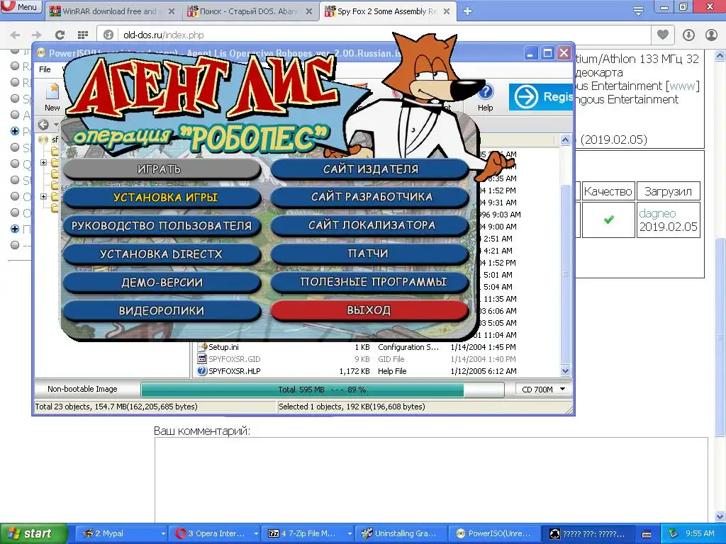Select the Spy Fox 2 Some Assembly tab
The image size is (726, 544).
click(387, 11)
